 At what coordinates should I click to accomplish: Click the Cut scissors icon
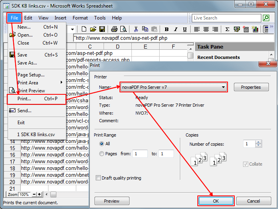[136, 29]
